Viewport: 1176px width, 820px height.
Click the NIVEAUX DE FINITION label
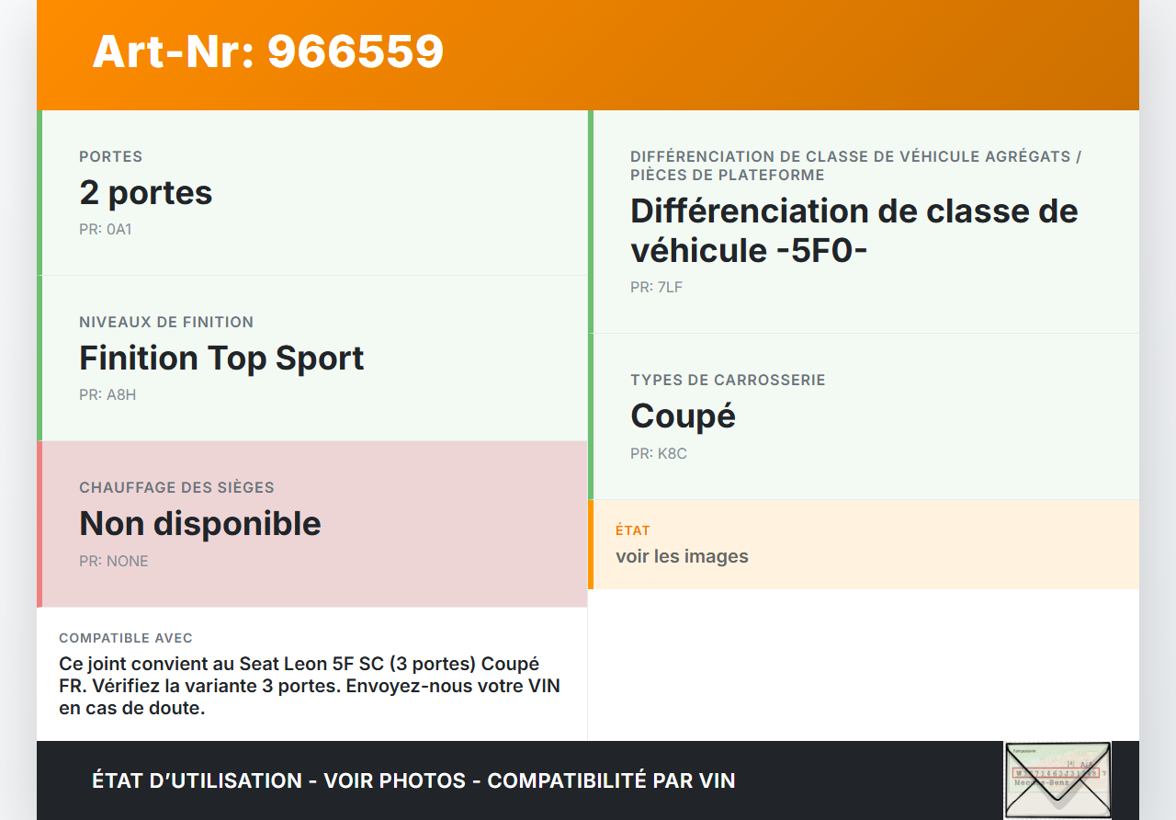166,322
